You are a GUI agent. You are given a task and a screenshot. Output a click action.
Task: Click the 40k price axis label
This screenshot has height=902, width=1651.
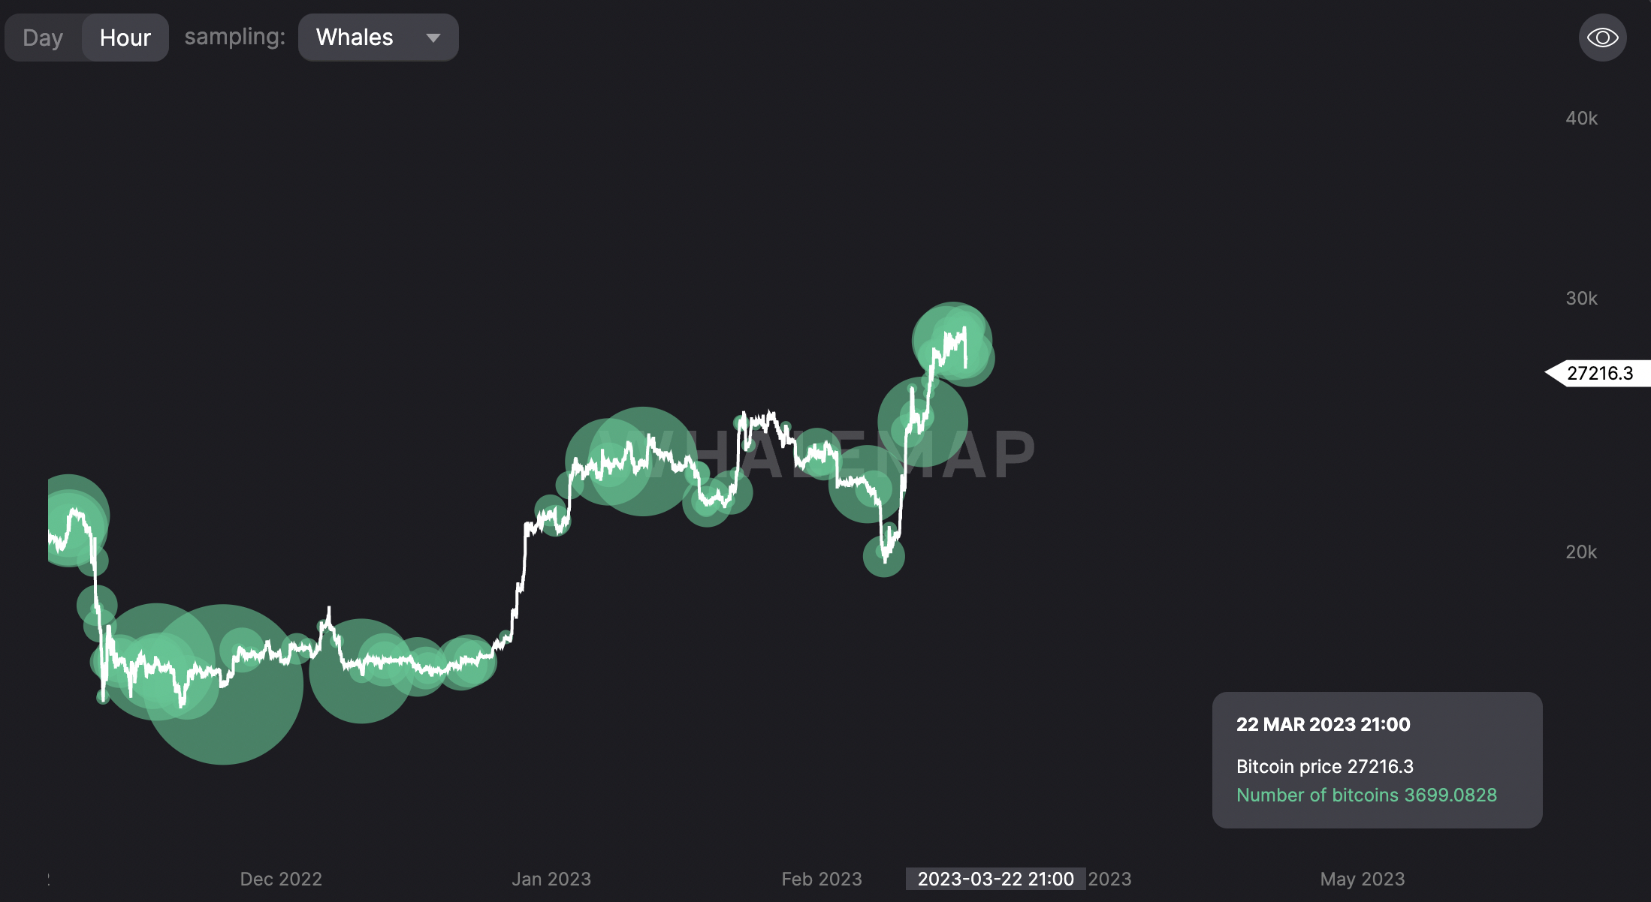pyautogui.click(x=1581, y=119)
